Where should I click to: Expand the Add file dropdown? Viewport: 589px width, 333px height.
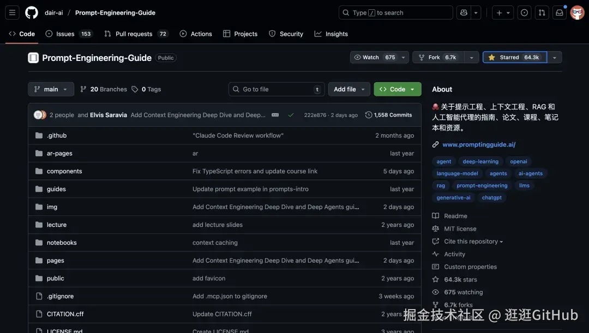pos(349,89)
